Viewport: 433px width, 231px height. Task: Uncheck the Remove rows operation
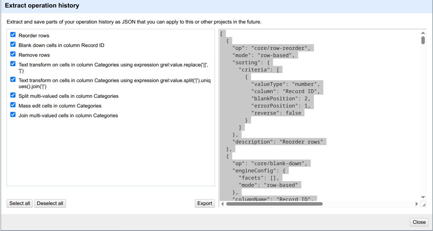(13, 54)
